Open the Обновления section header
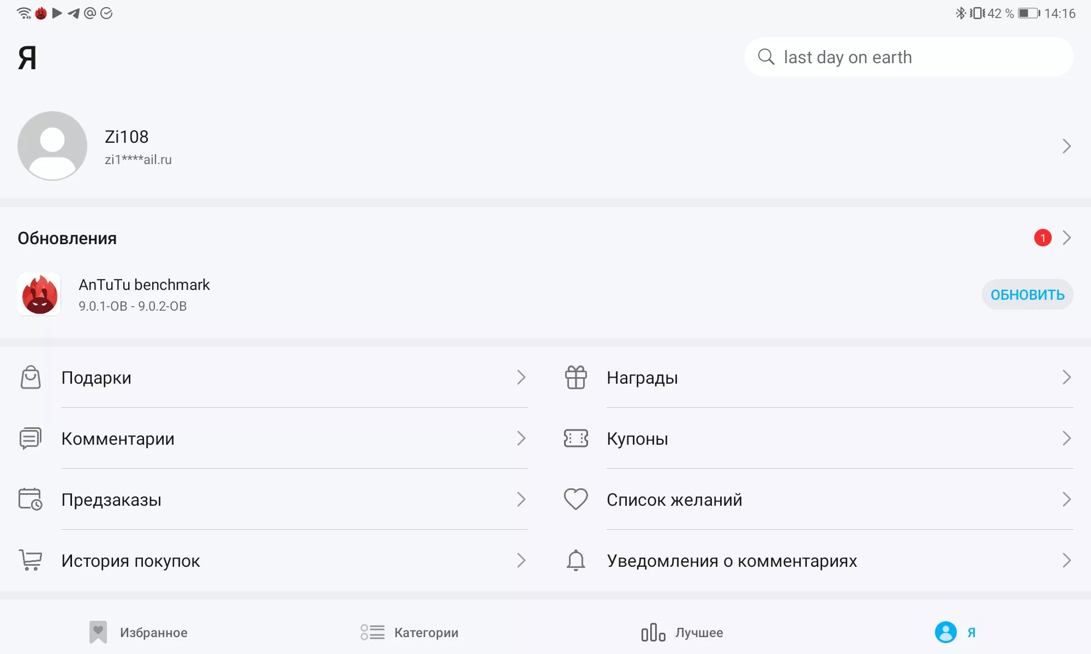Image resolution: width=1091 pixels, height=654 pixels. click(67, 238)
